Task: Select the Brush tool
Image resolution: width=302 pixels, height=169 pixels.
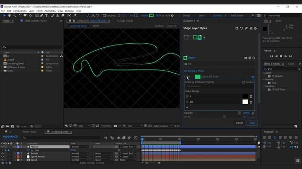Action: click(53, 15)
